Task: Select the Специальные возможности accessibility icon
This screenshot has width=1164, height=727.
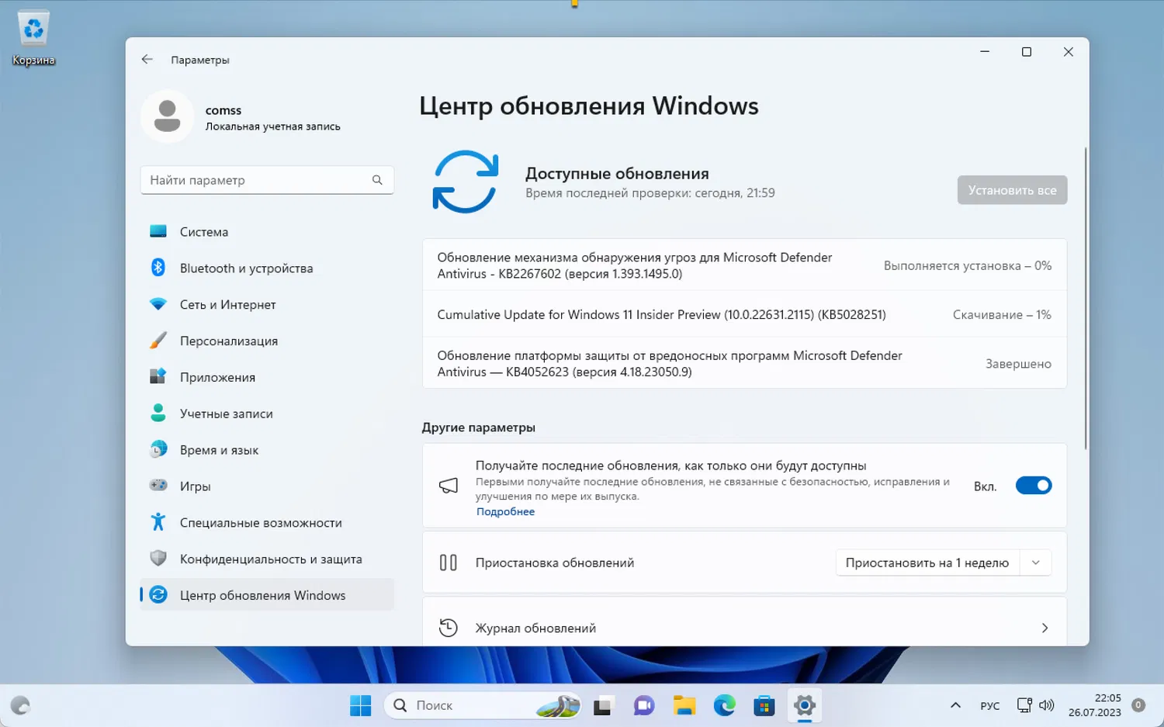Action: [158, 522]
